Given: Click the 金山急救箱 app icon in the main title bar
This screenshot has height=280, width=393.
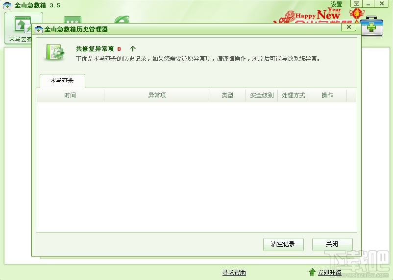Looking at the screenshot, I should coord(7,5).
